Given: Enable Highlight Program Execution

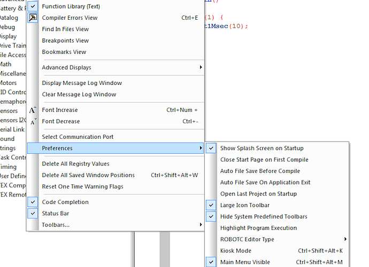Looking at the screenshot, I should tap(277, 228).
